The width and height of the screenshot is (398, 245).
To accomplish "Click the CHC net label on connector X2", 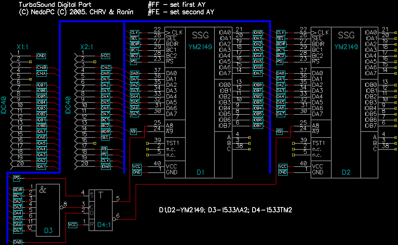I will pos(106,68).
